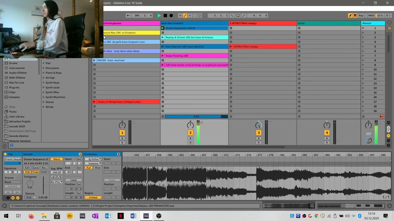Image resolution: width=394 pixels, height=221 pixels.
Task: Select Audio-Effekte browser category
Action: tap(18, 73)
